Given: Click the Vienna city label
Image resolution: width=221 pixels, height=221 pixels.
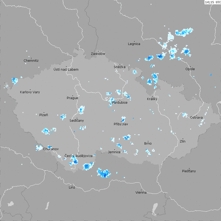Looking at the screenshot, I should [x=141, y=193].
